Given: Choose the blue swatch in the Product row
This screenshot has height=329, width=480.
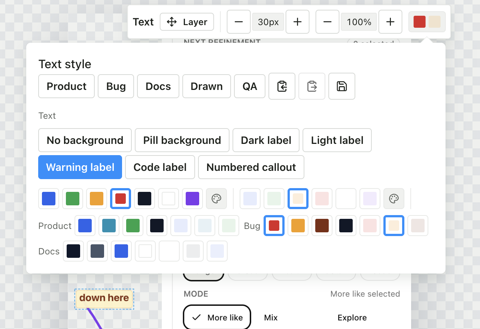Looking at the screenshot, I should tap(85, 226).
